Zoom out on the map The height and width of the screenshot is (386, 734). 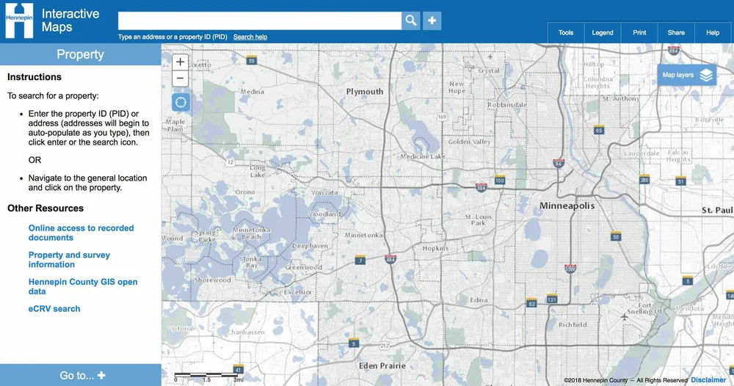click(181, 78)
